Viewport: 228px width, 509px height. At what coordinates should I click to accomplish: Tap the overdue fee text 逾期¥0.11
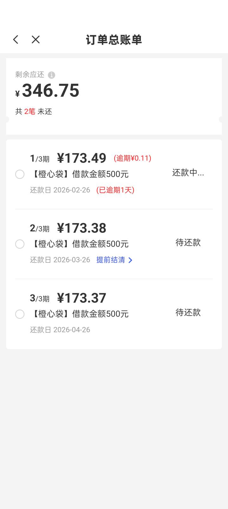pos(132,158)
